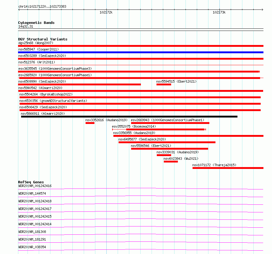Click esv3552075 (Boomsma2014) label
This screenshot has width=272, height=254.
click(134, 126)
